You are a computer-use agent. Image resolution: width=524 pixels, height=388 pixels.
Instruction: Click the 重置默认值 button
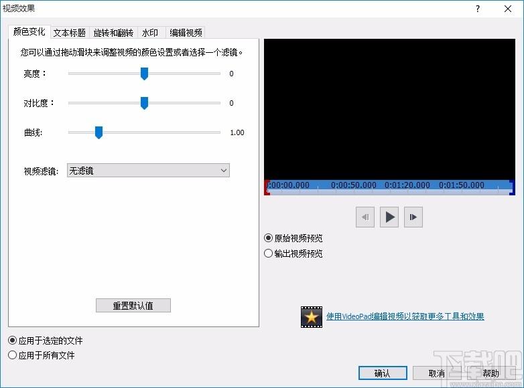point(133,306)
